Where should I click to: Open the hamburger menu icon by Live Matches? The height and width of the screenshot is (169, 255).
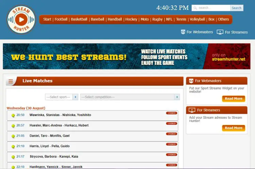coord(11,81)
